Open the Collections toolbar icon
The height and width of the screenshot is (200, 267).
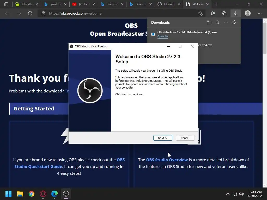[x=224, y=13]
